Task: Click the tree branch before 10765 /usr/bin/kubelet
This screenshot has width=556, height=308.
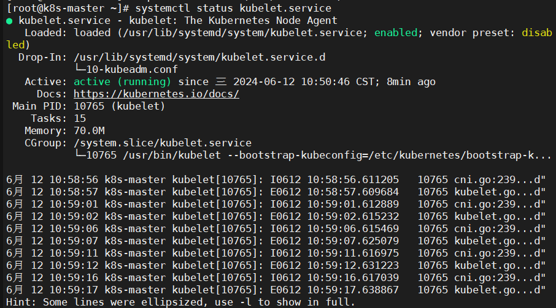Action: [x=80, y=154]
